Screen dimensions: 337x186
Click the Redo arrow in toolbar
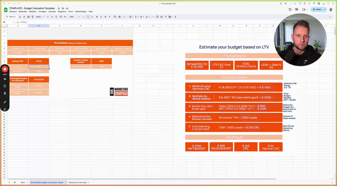coord(24,17)
